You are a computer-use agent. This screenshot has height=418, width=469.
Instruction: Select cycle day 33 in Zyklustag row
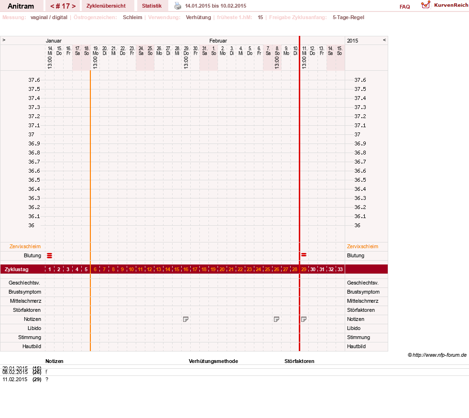coord(340,269)
